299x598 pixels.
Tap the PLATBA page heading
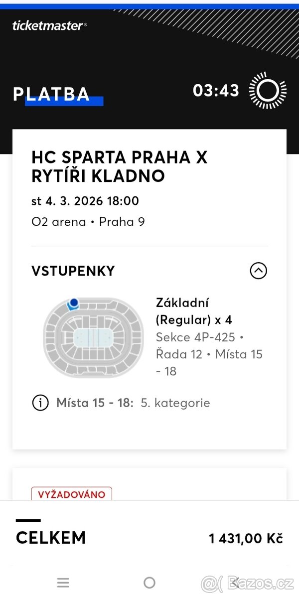52,94
